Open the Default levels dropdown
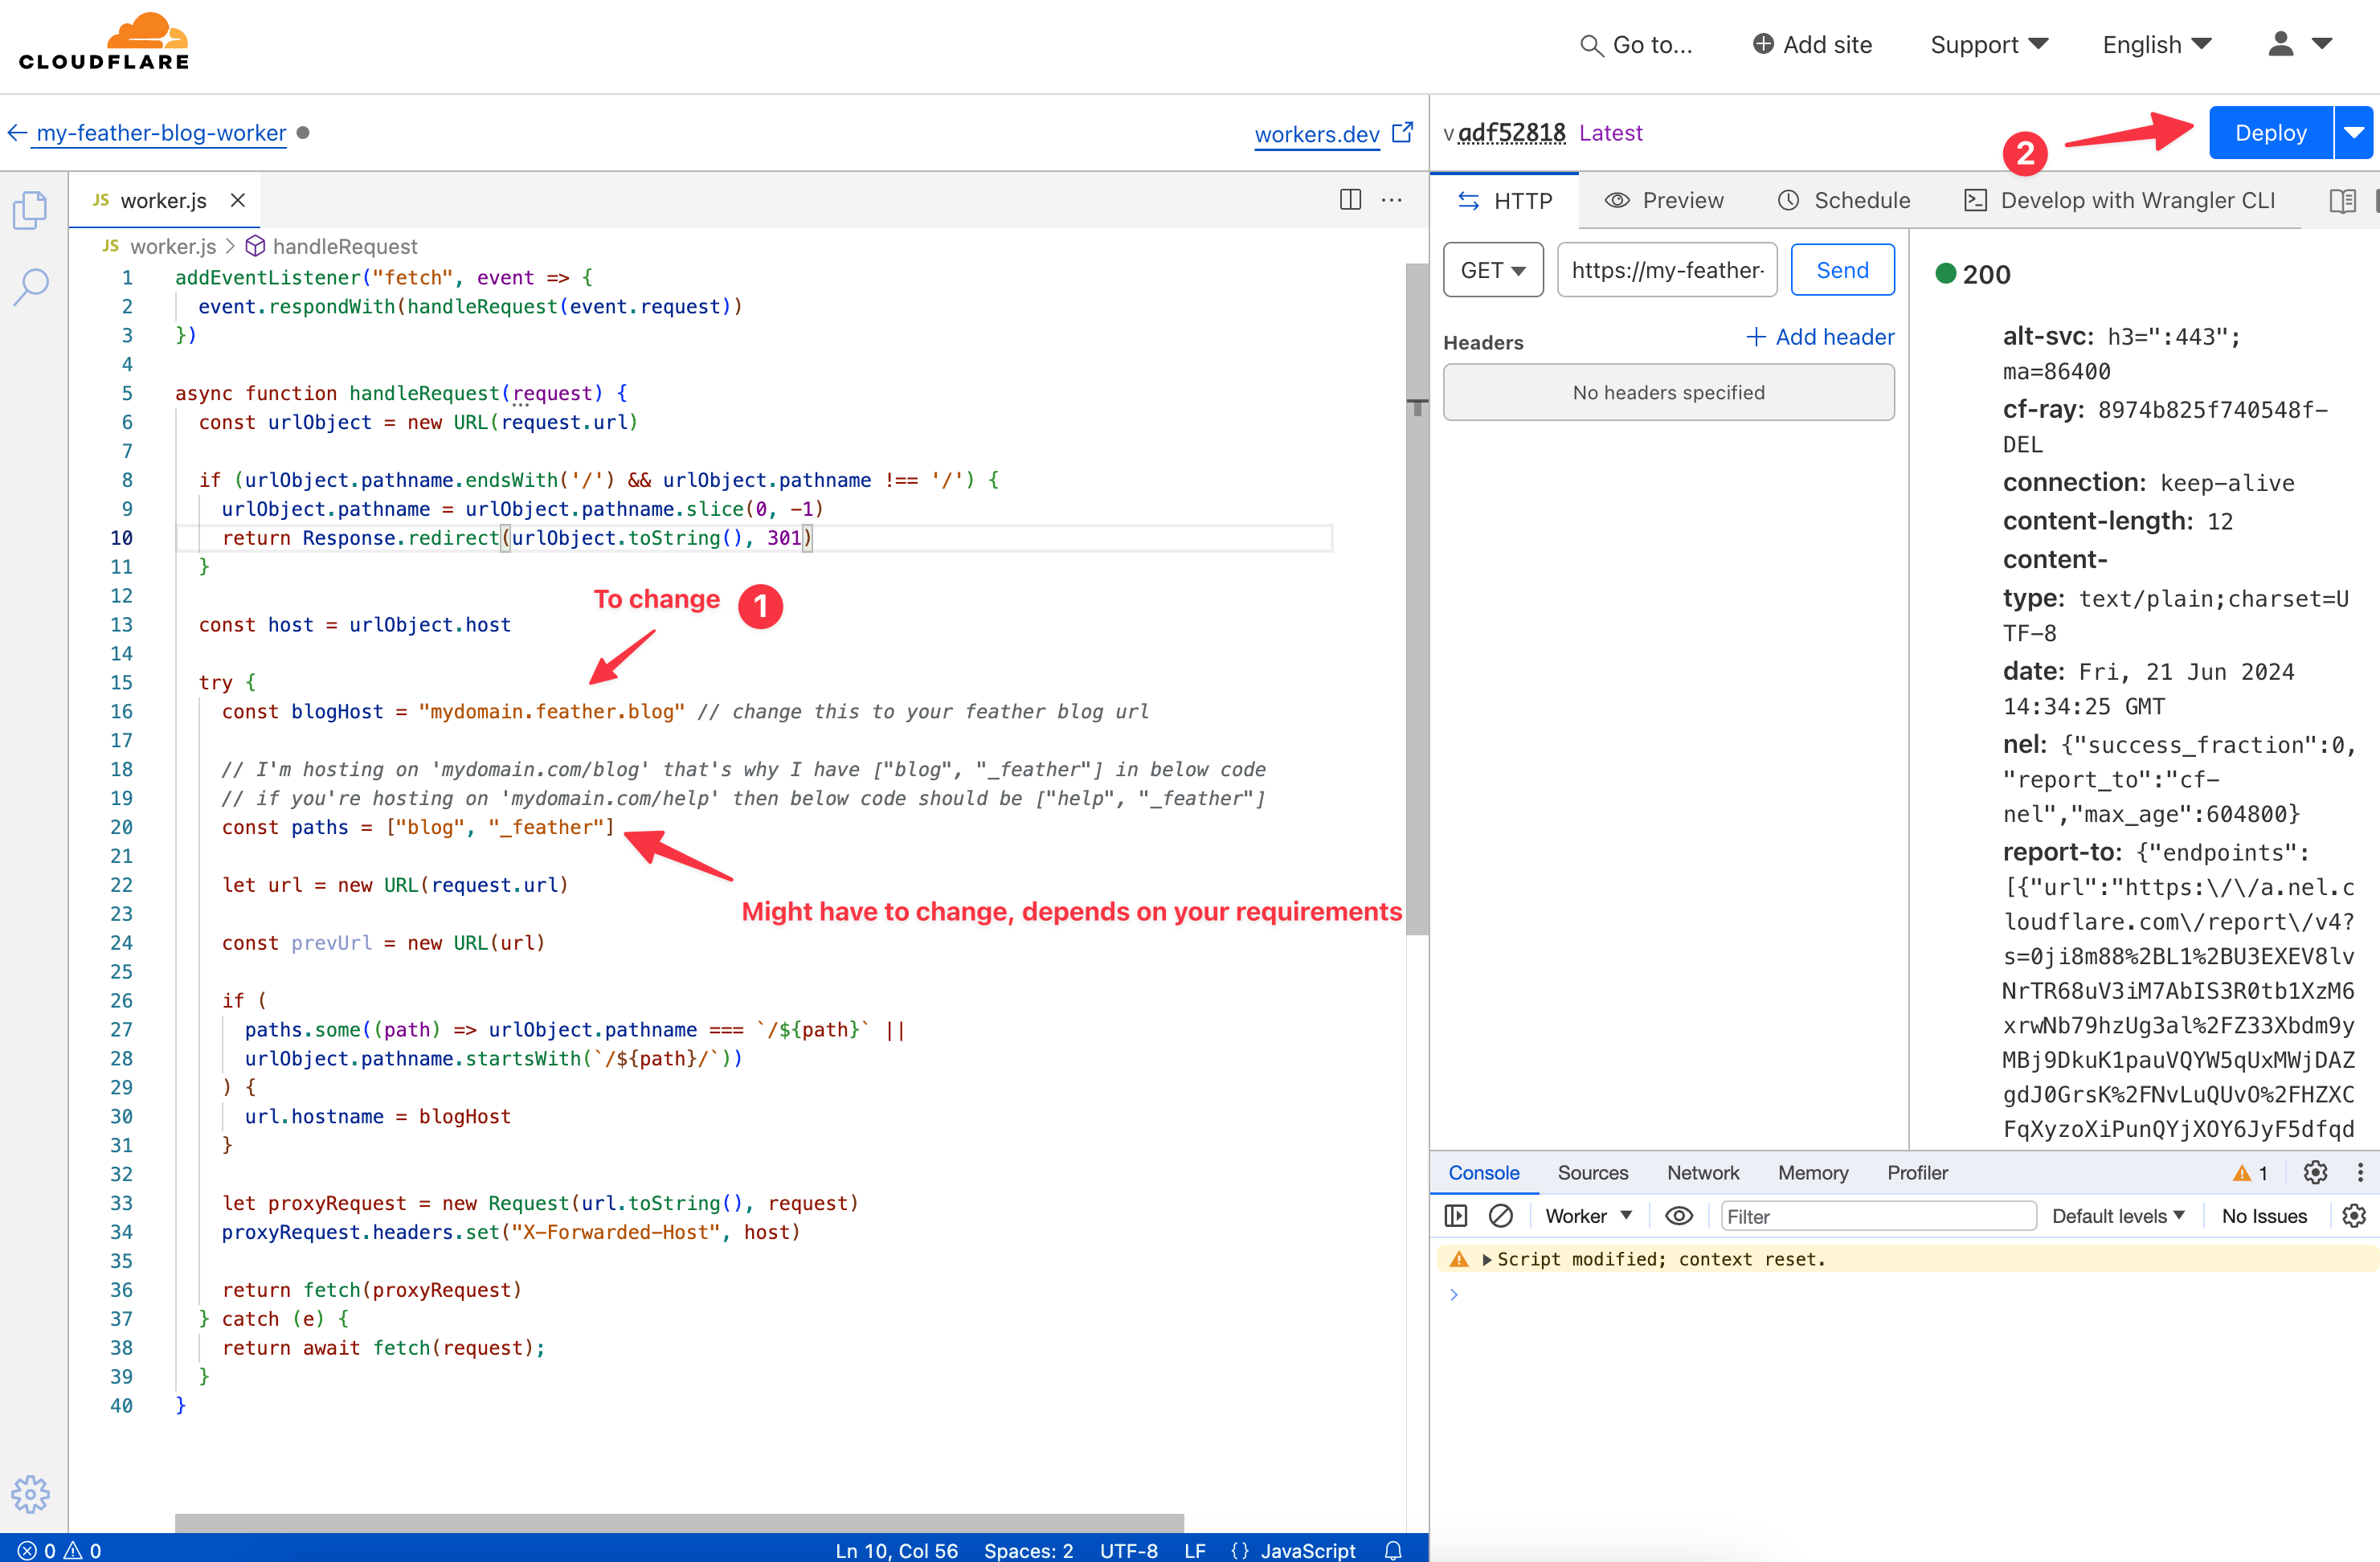The width and height of the screenshot is (2380, 1562). [2118, 1216]
